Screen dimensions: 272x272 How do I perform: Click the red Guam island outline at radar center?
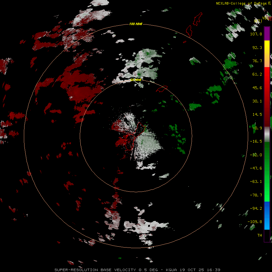(134, 136)
